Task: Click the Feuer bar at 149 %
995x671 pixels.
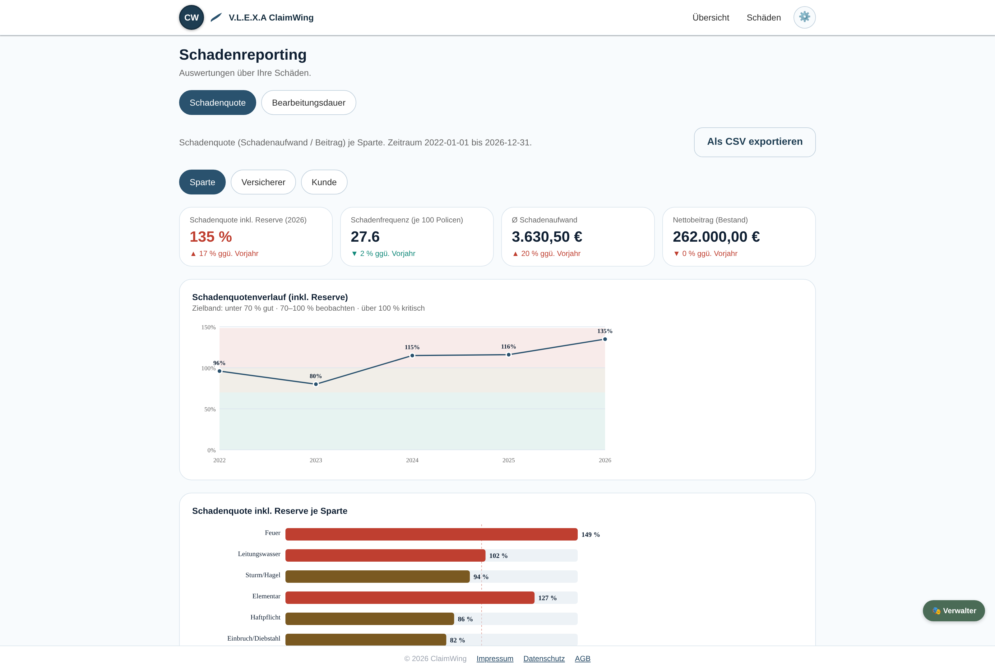Action: point(431,534)
